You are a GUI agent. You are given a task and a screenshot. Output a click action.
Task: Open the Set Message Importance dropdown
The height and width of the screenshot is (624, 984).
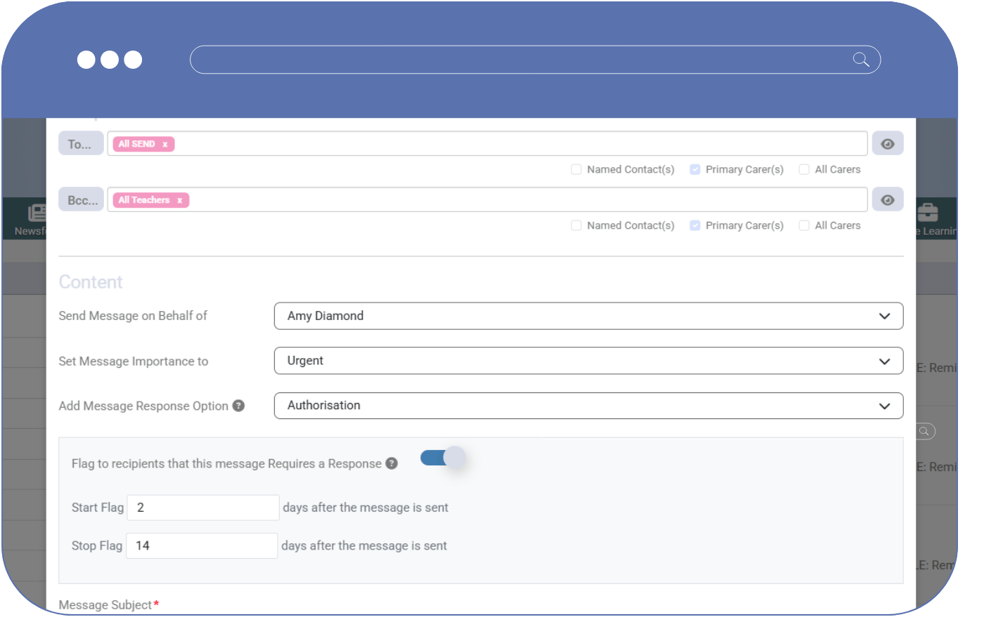pyautogui.click(x=588, y=361)
